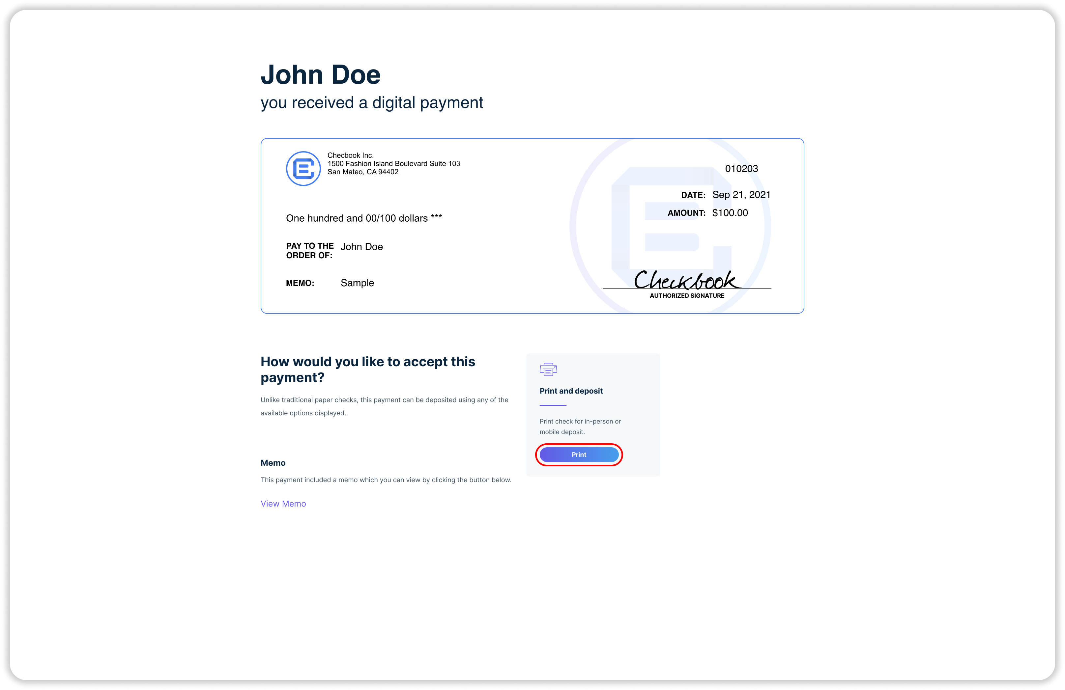The image size is (1065, 690).
Task: Click the printer icon above Print and deposit
Action: (548, 369)
